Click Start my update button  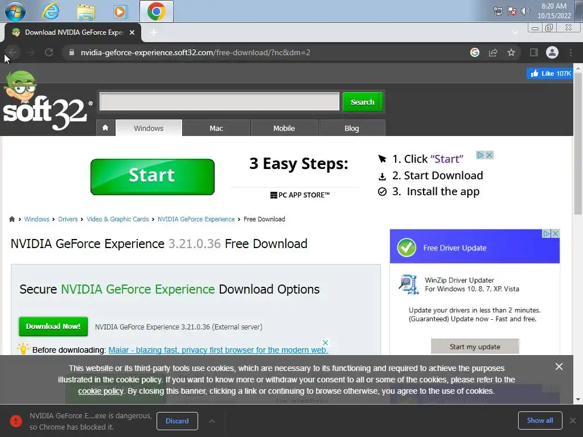(475, 347)
